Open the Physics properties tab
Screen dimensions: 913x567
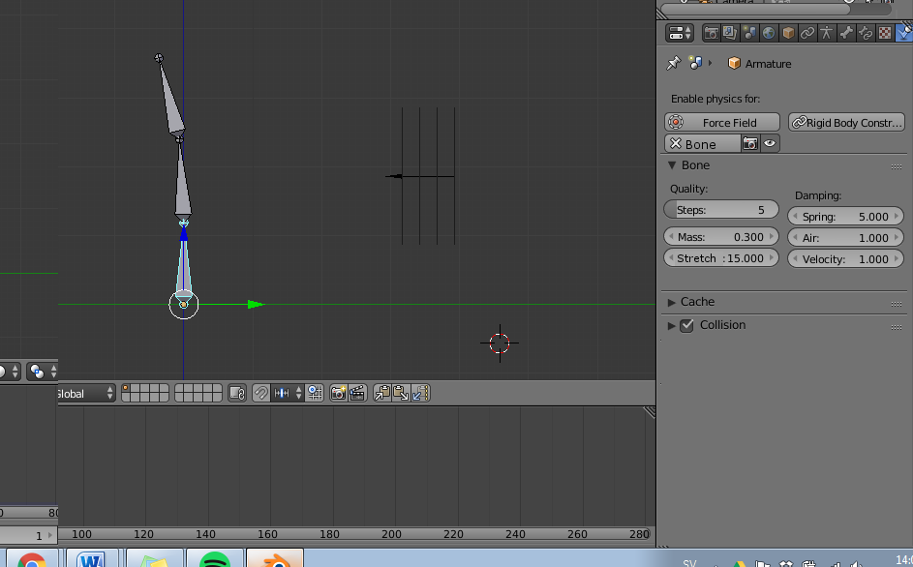(903, 33)
